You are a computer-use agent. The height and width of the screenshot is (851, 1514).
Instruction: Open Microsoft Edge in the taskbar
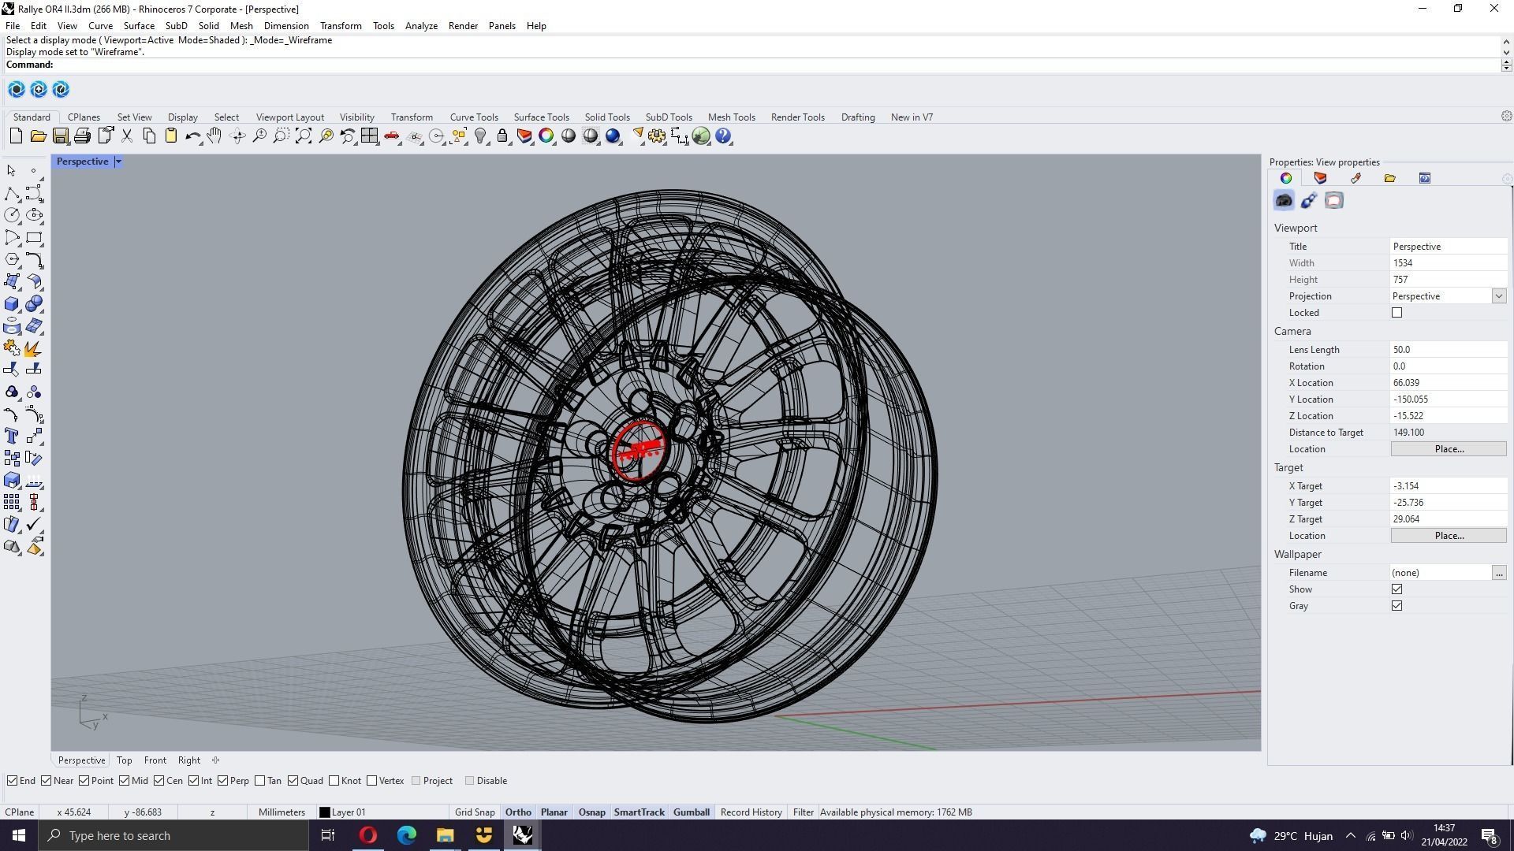tap(406, 835)
